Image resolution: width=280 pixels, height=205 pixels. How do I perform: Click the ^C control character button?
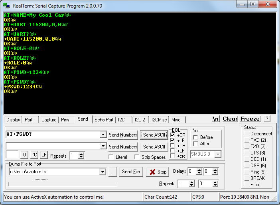[34, 155]
